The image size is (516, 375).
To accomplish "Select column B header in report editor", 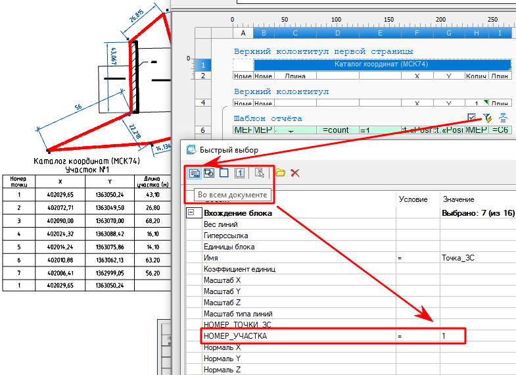I will 264,33.
